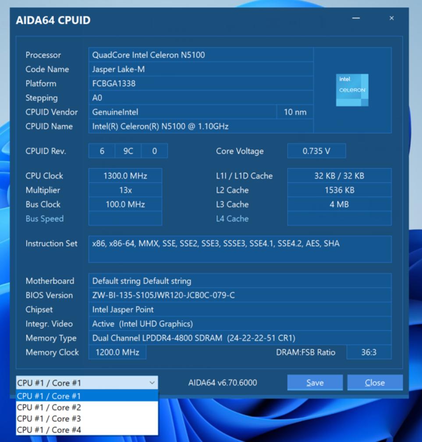Click the Intel Celeron logo badge
Image resolution: width=422 pixels, height=442 pixels.
[x=352, y=90]
